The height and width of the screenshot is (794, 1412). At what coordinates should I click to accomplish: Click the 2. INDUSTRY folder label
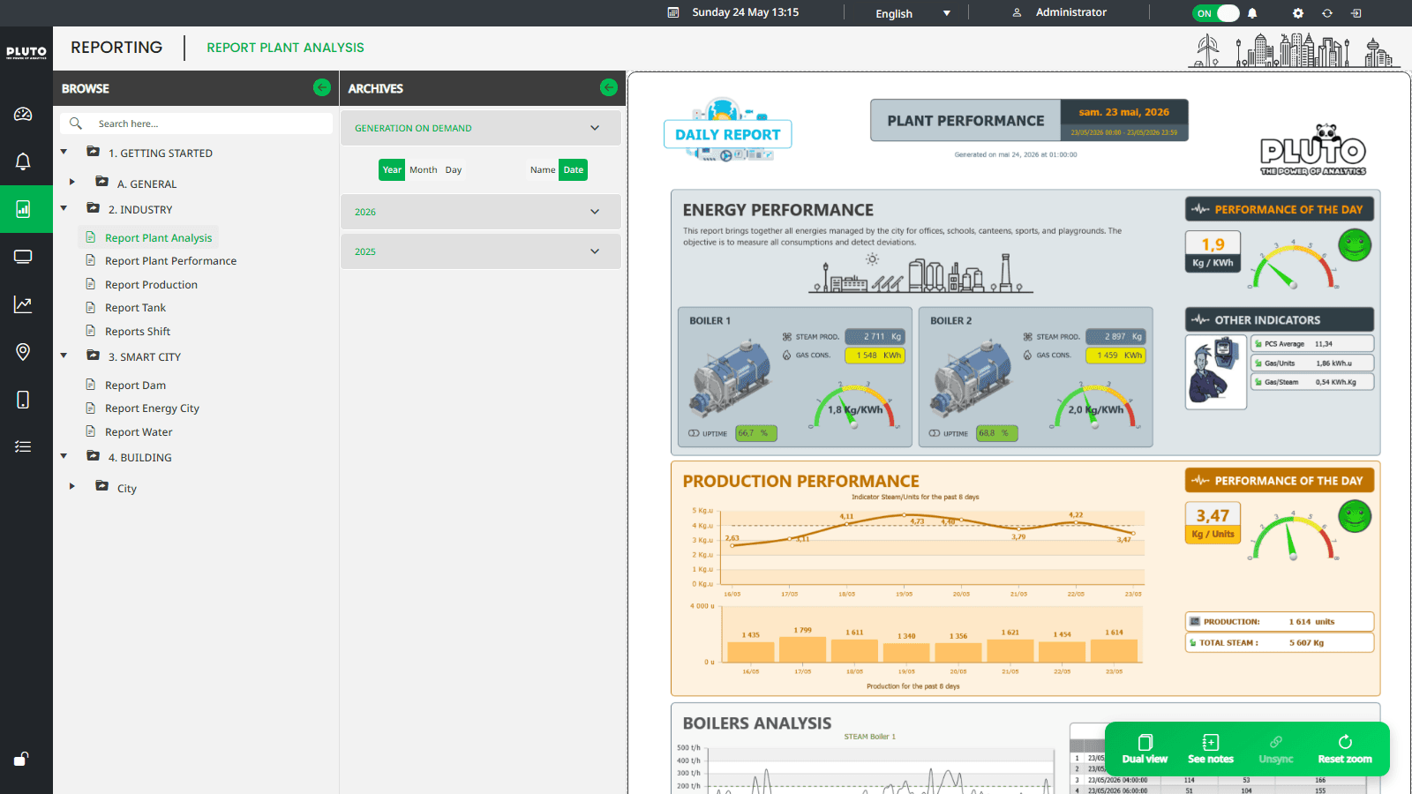click(x=140, y=209)
